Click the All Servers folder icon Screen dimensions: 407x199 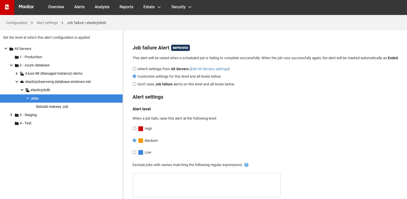(x=11, y=49)
